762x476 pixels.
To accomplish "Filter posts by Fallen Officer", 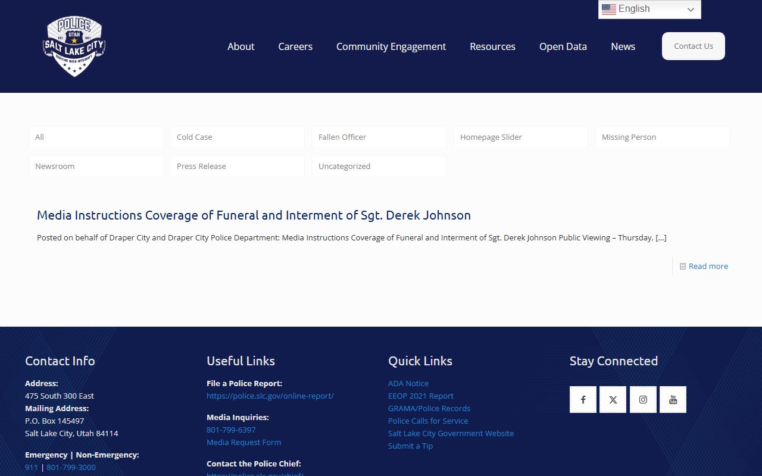I will [379, 137].
